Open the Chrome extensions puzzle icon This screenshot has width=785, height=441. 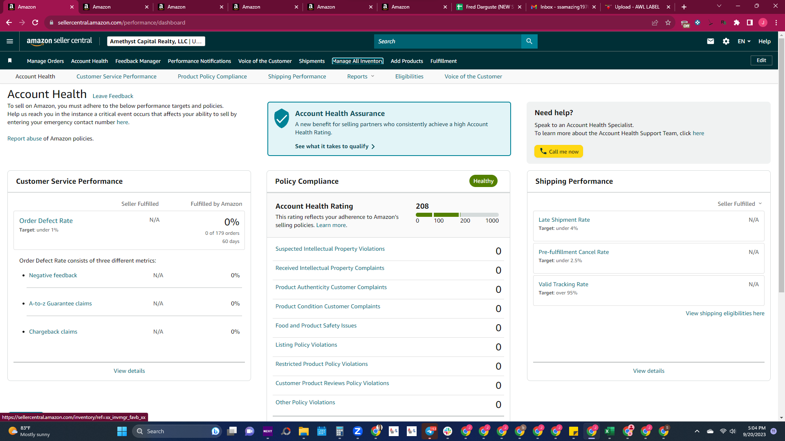coord(737,22)
